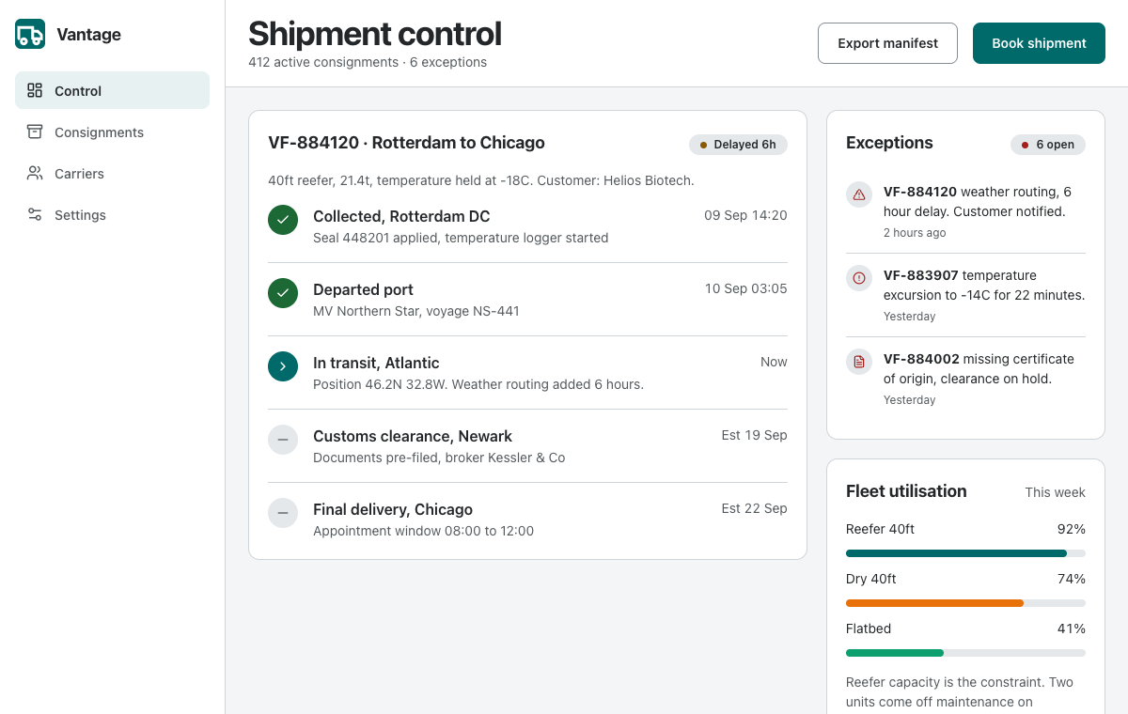Click the In transit, Atlantic milestone title

point(376,363)
